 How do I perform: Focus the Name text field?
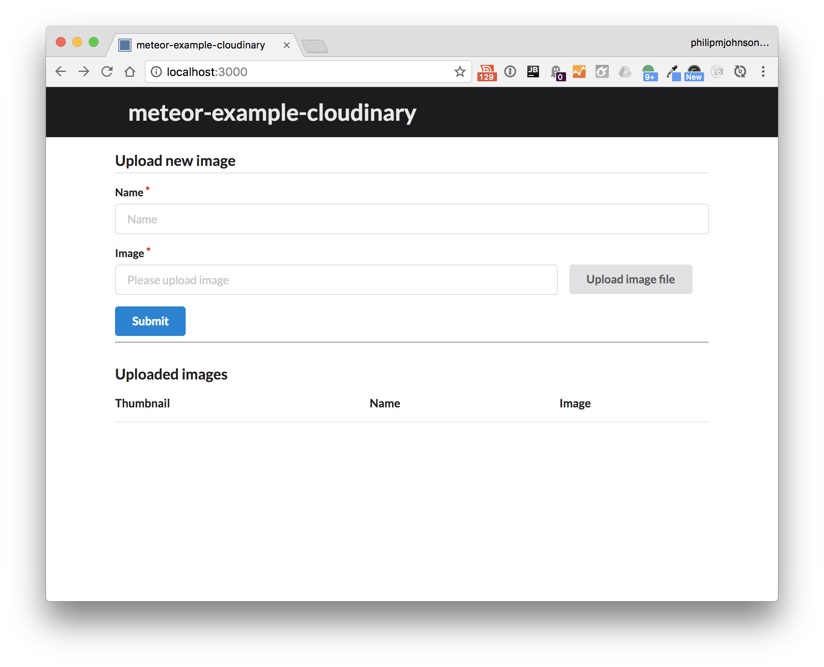click(412, 219)
